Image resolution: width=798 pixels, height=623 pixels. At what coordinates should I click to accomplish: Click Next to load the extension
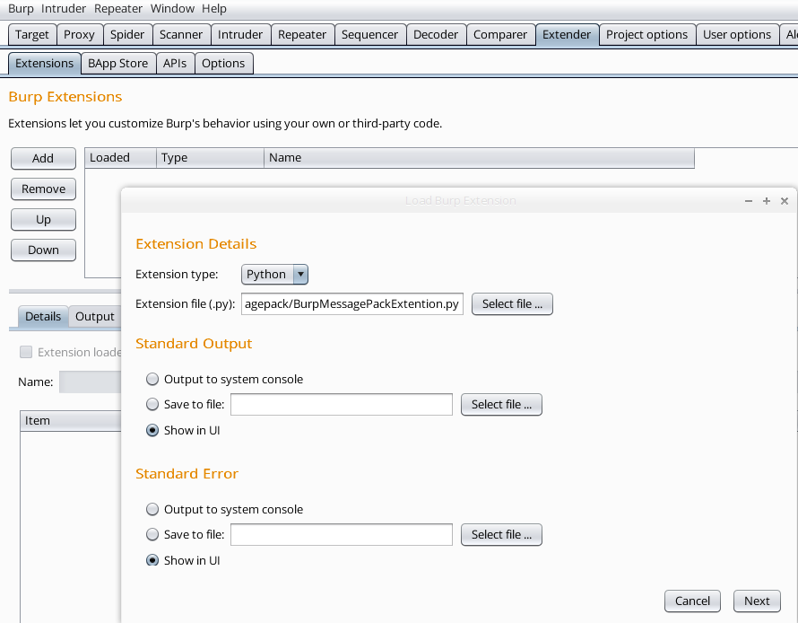tap(757, 601)
